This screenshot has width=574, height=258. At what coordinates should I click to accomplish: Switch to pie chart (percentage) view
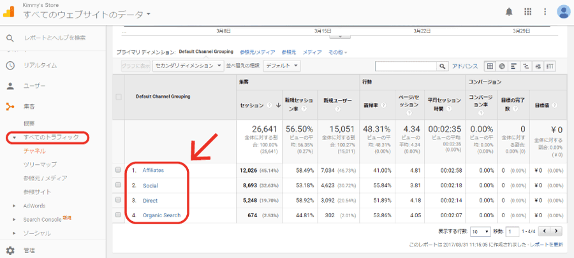tap(502, 66)
